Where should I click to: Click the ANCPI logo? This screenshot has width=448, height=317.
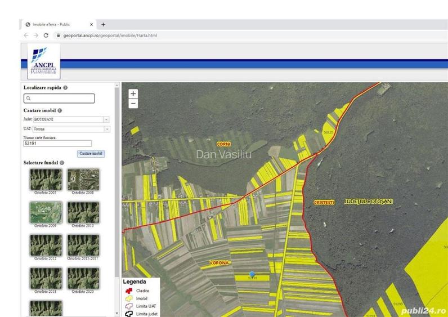click(x=43, y=62)
